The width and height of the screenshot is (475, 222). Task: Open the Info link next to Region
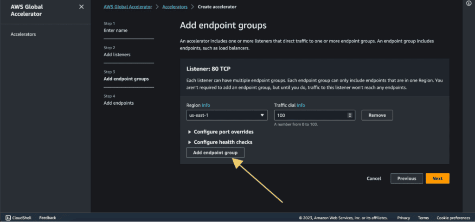click(x=206, y=105)
